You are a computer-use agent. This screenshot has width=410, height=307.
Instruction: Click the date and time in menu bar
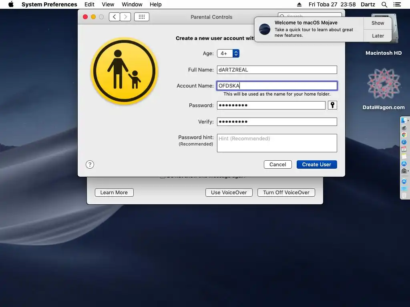point(332,4)
